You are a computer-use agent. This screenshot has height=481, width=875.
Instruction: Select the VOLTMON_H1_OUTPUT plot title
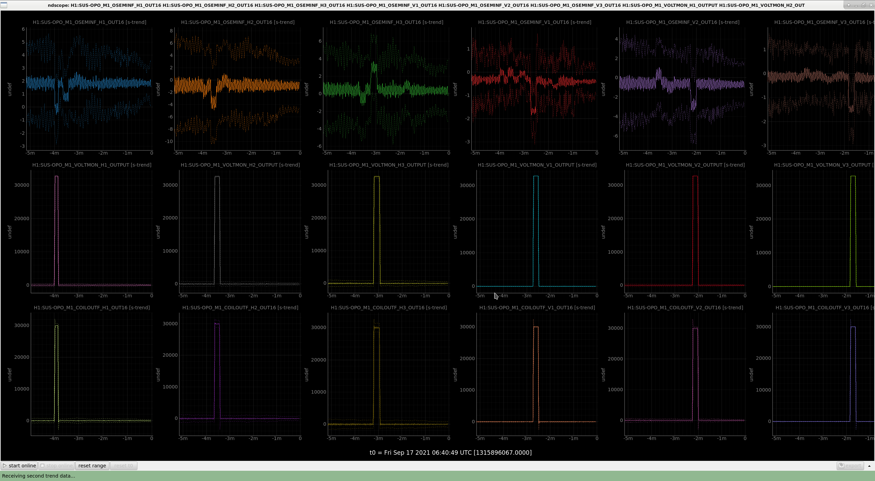(92, 165)
